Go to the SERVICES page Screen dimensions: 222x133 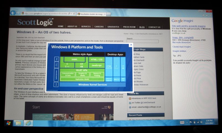tap(86, 27)
